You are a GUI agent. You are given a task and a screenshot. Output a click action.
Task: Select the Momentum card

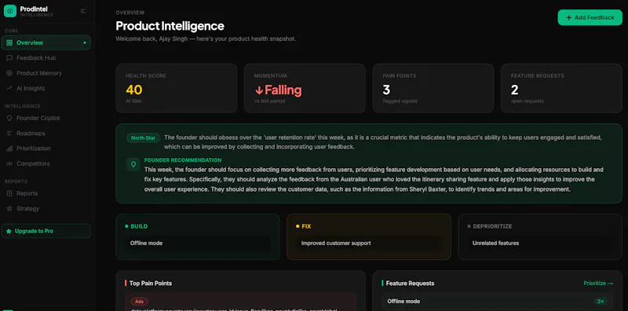pos(305,88)
